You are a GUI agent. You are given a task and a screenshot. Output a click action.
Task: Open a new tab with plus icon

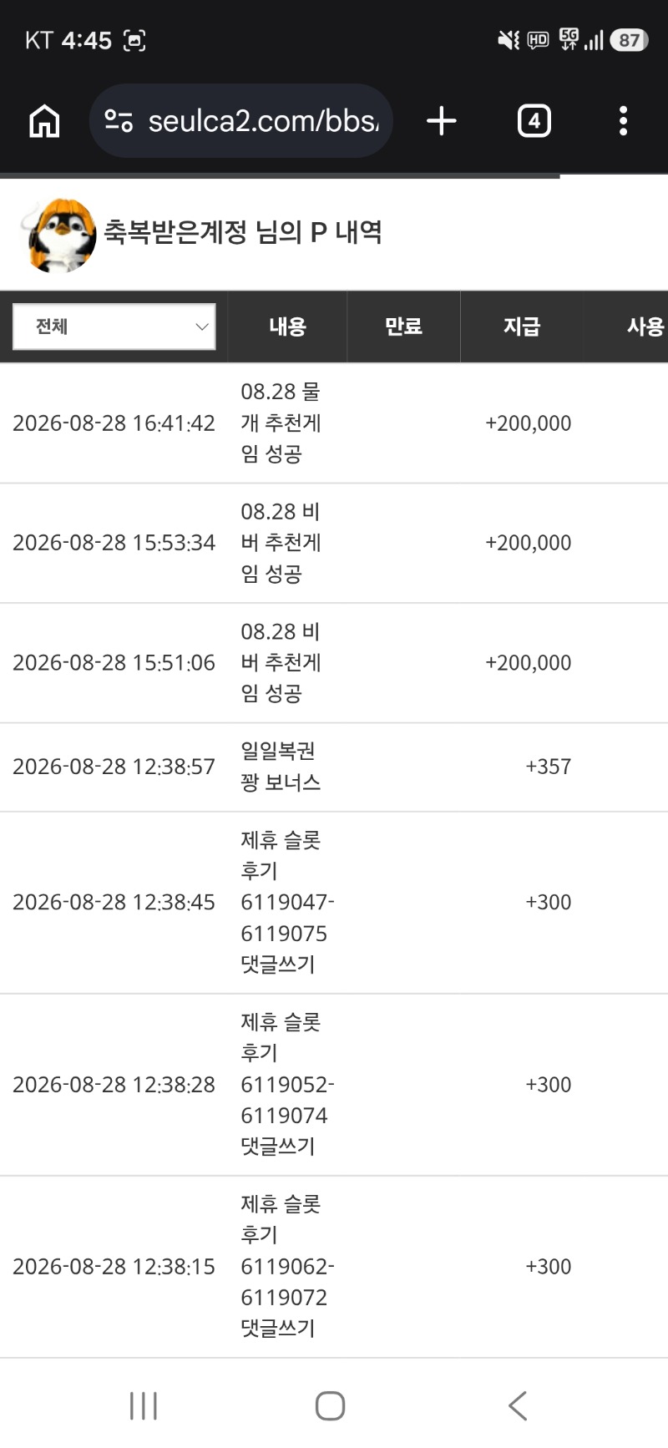pyautogui.click(x=442, y=121)
